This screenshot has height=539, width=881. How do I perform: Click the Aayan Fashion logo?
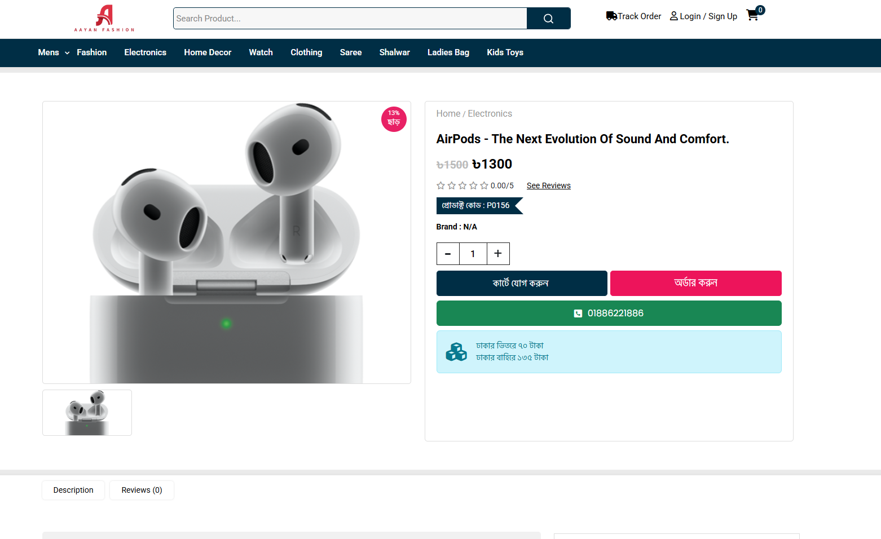point(104,18)
